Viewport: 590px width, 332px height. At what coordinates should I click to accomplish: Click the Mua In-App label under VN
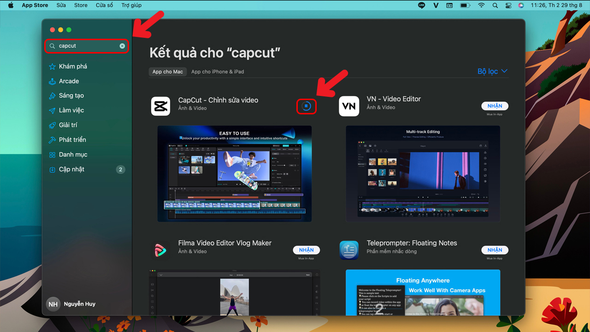point(495,114)
